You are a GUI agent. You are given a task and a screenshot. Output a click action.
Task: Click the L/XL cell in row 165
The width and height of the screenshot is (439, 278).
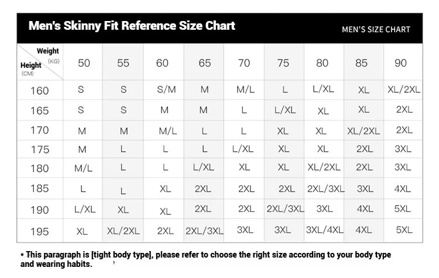[284, 110]
